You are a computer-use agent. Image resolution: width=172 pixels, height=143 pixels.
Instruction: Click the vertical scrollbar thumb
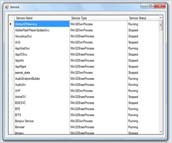161,25
